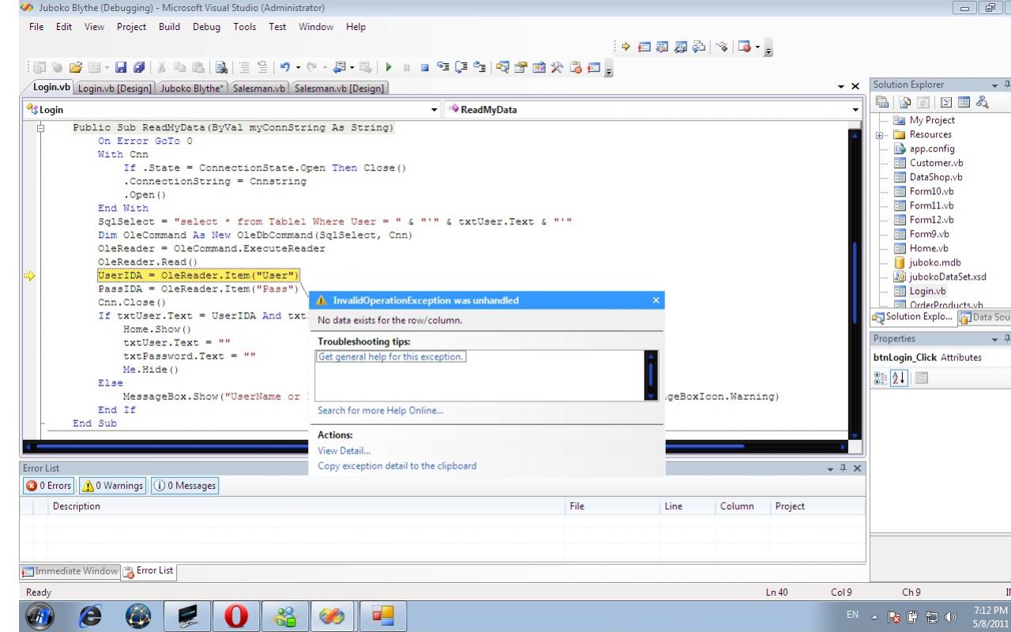This screenshot has width=1011, height=632.
Task: Switch to the Juboko Blythe* tab
Action: [x=194, y=88]
